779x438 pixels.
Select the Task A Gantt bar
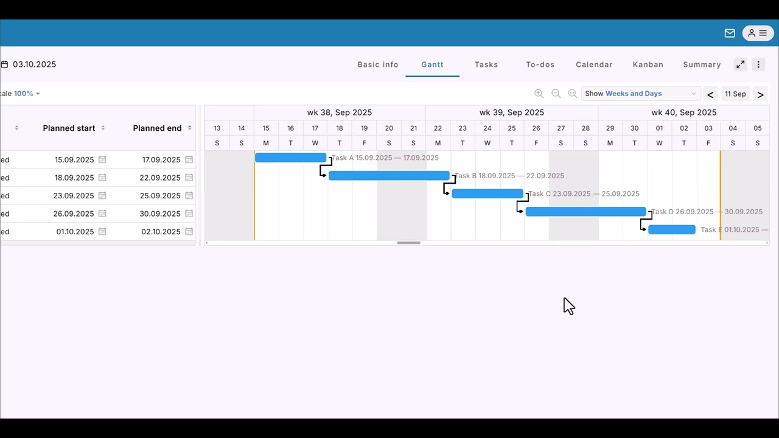[x=290, y=158]
